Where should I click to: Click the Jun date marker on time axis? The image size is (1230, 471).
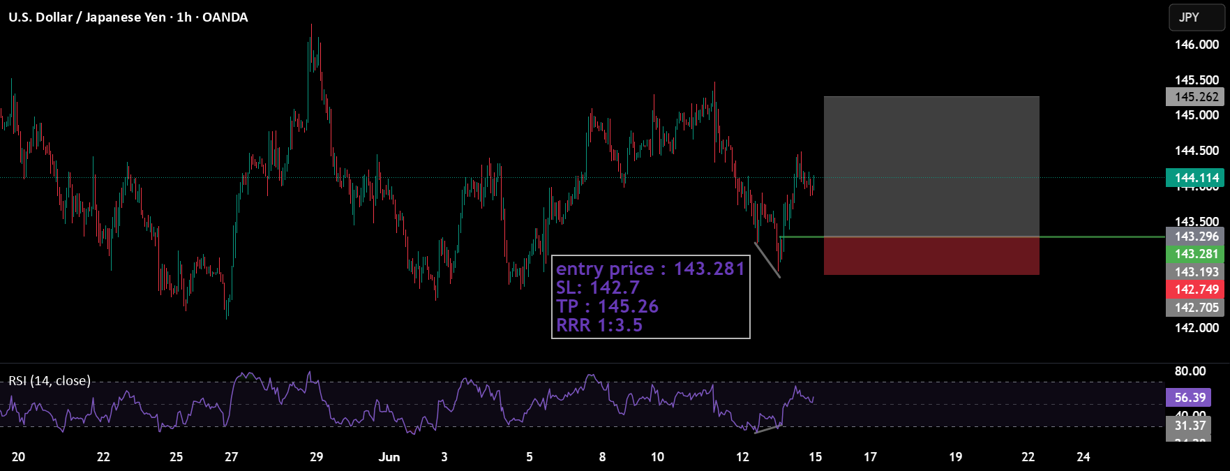[x=389, y=457]
